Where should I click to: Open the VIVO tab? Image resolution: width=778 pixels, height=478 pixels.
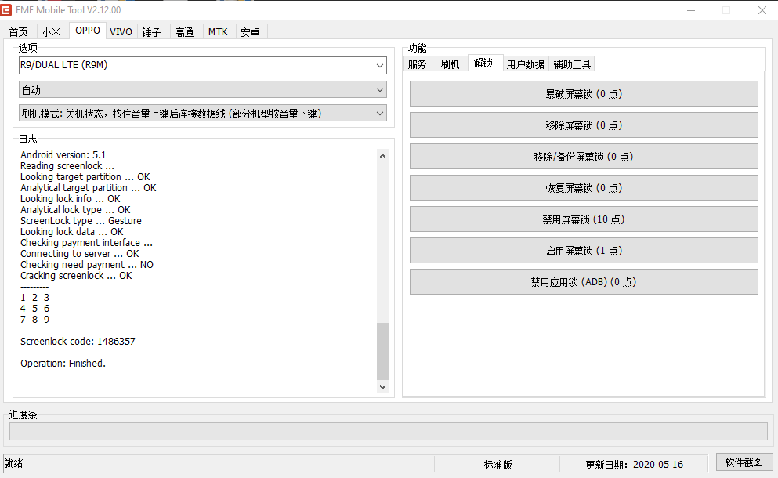click(121, 32)
